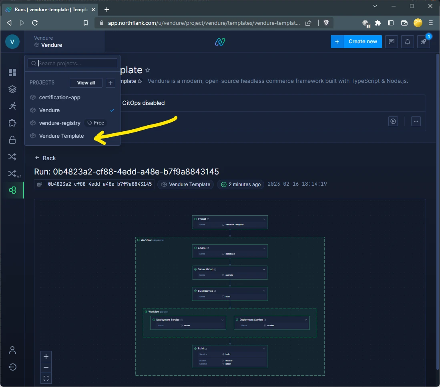Click the layers stack sidebar icon

point(12,89)
